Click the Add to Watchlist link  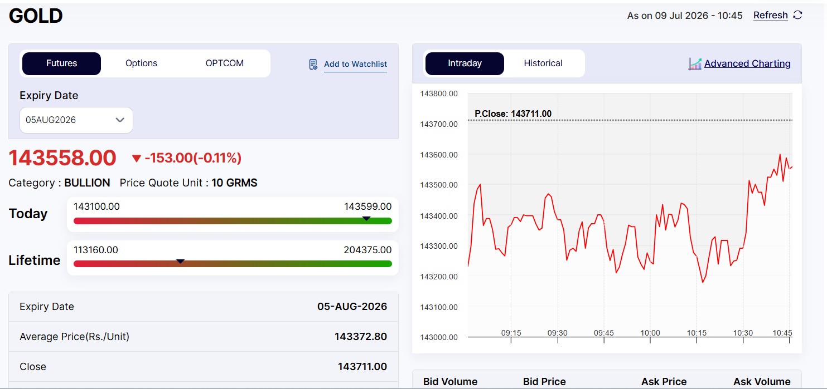click(x=355, y=64)
